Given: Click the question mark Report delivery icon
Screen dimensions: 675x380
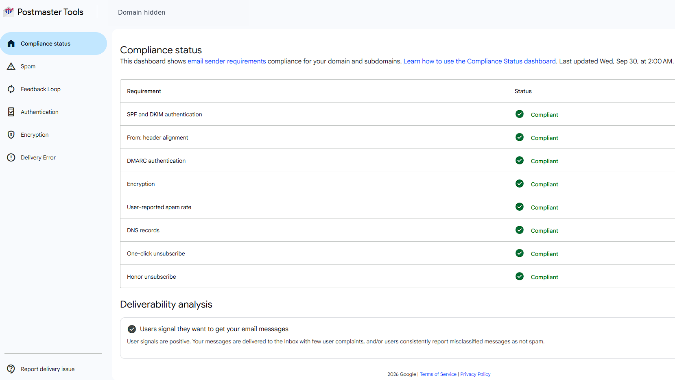Looking at the screenshot, I should 11,369.
